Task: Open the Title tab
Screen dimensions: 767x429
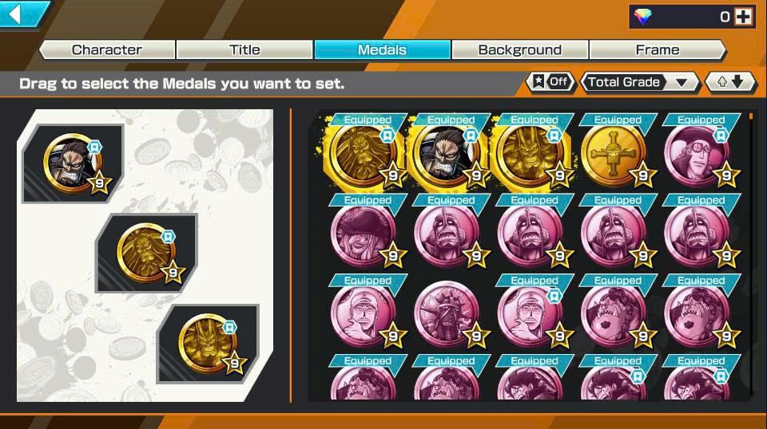Action: 244,49
